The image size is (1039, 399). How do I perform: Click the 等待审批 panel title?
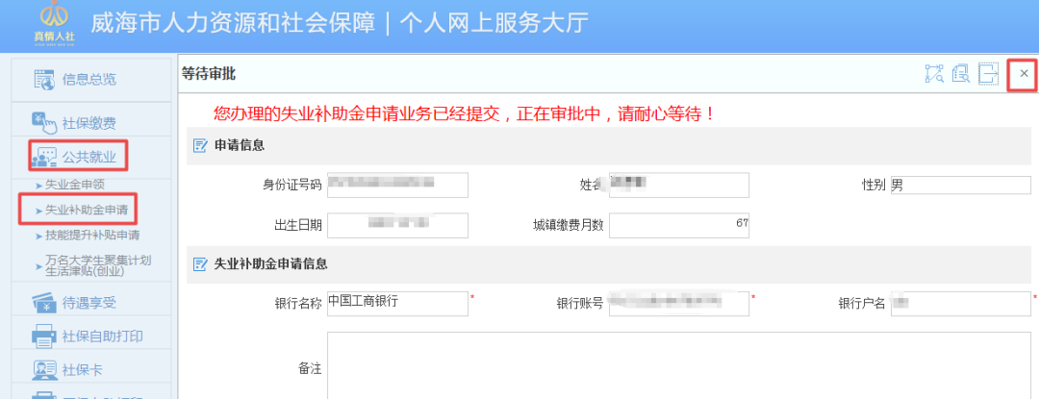209,75
